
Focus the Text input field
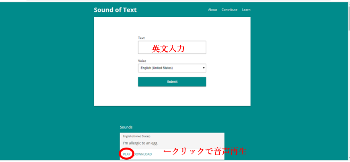click(172, 47)
